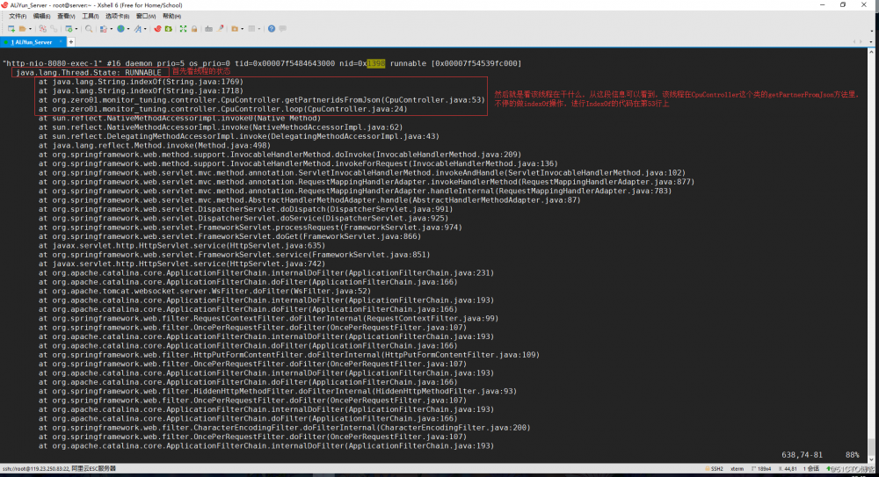This screenshot has width=879, height=477.
Task: Expand the clipboard icon dropdown arrow
Action: pyautogui.click(x=111, y=29)
